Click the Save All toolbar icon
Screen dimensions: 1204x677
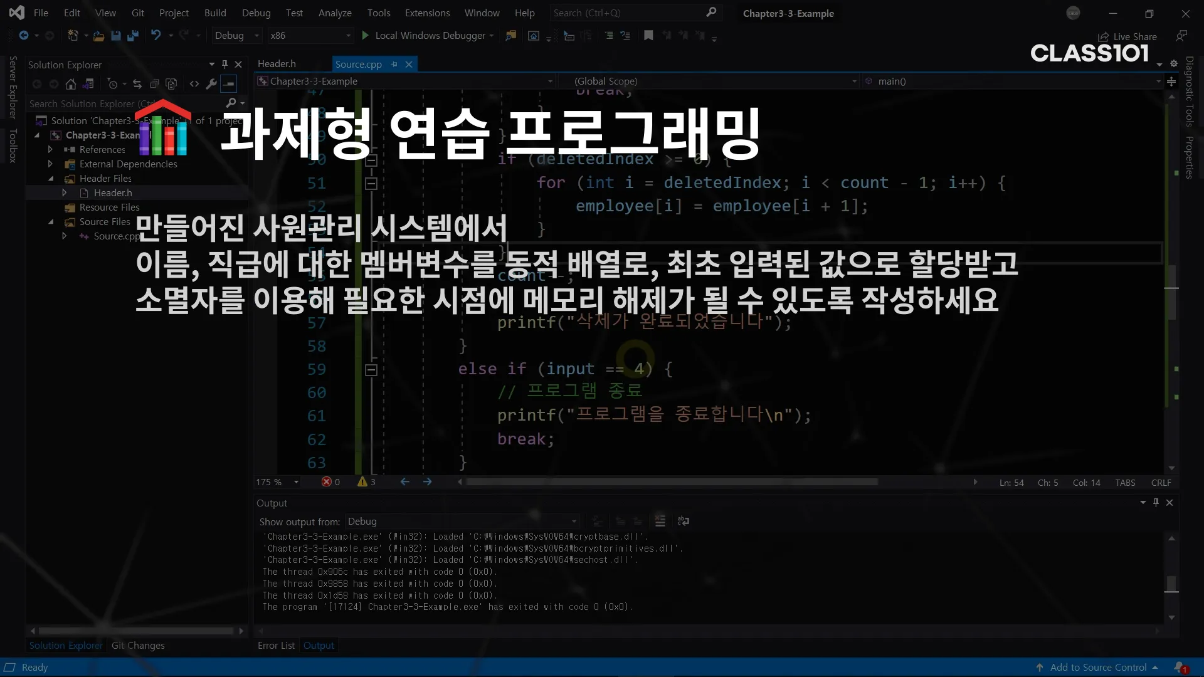(x=132, y=36)
